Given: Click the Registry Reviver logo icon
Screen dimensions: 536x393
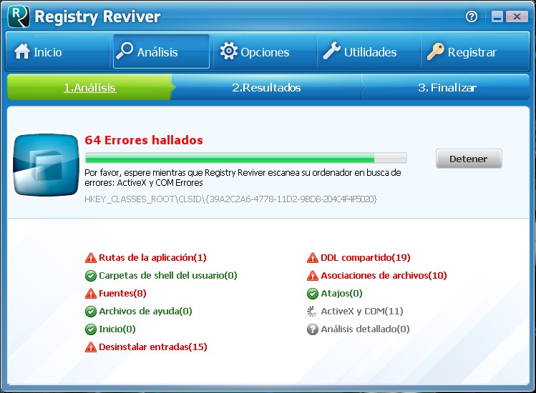Looking at the screenshot, I should [19, 16].
